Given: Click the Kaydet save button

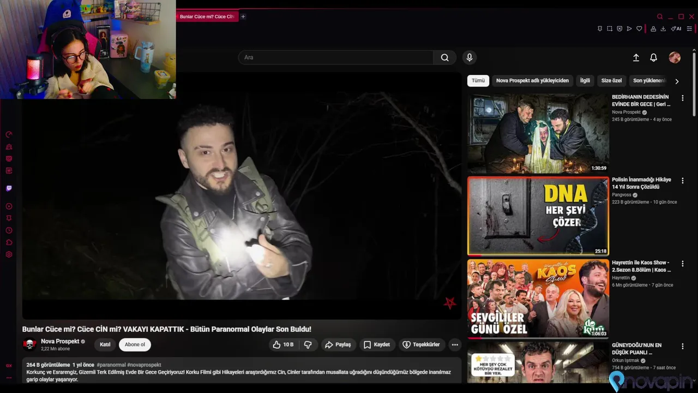Looking at the screenshot, I should pyautogui.click(x=377, y=344).
